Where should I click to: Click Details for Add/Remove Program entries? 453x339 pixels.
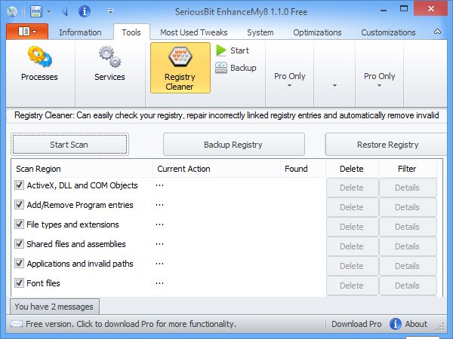[x=408, y=207]
